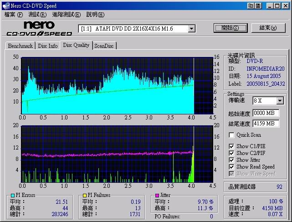Click the PI Errors total 283246

tap(60, 214)
